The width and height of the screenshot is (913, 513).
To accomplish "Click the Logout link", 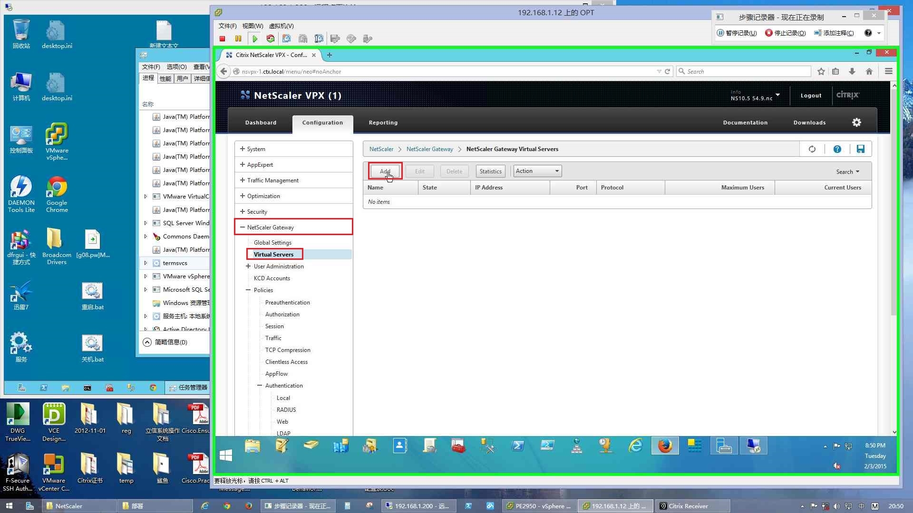I will pos(811,95).
